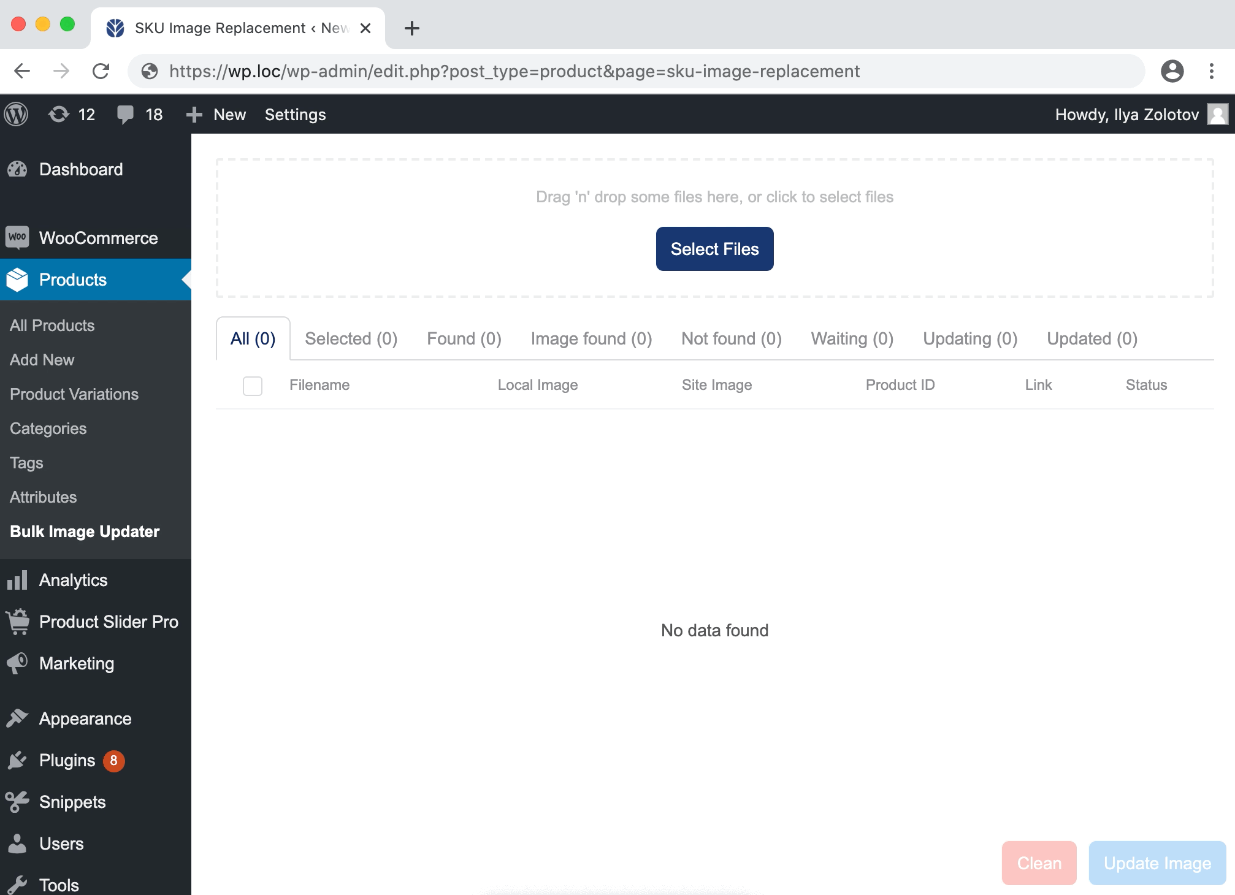The height and width of the screenshot is (895, 1235).
Task: Click the Select Files button
Action: (x=714, y=249)
